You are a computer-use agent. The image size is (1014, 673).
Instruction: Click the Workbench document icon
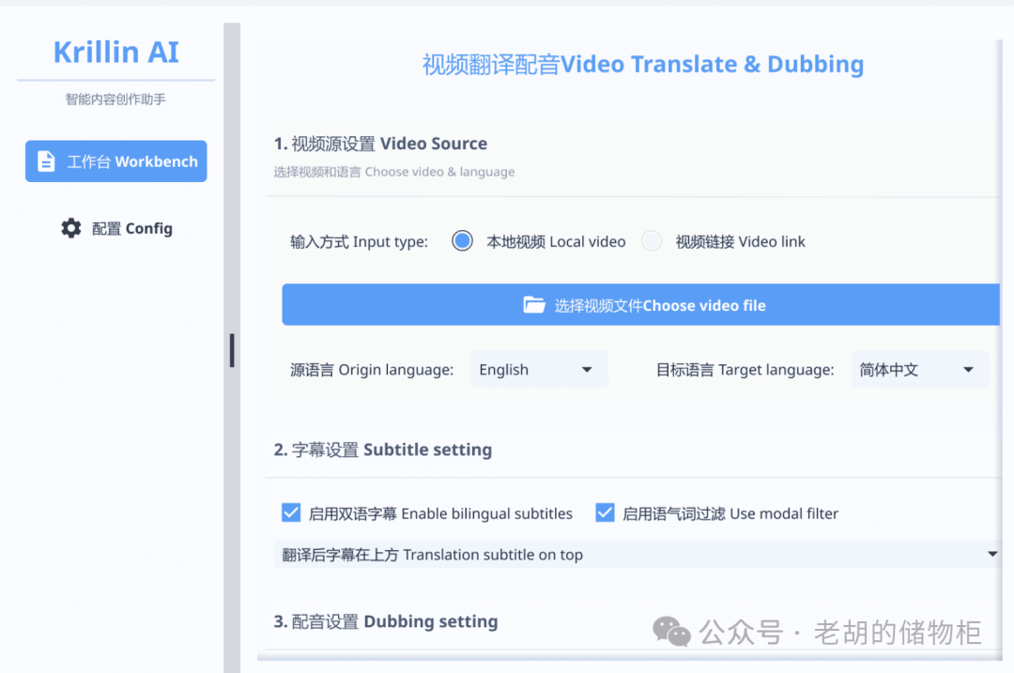tap(46, 161)
